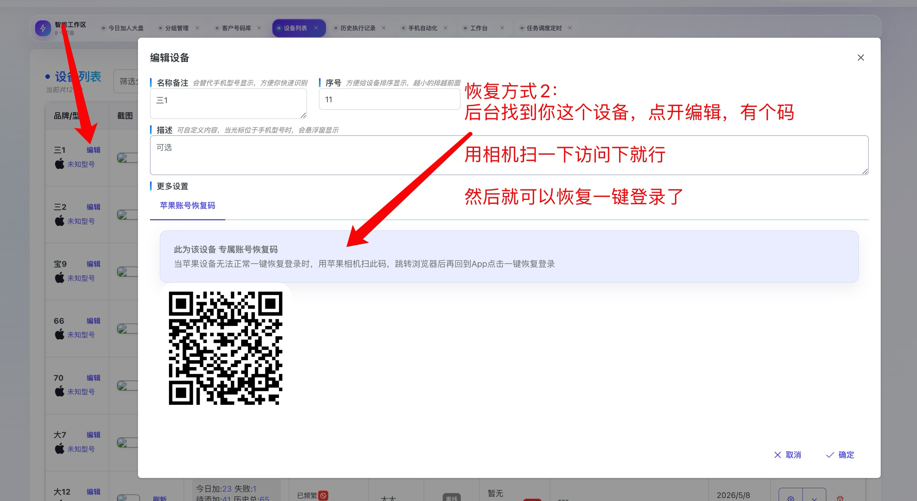Click the Apple logo in row 三1

[x=59, y=164]
